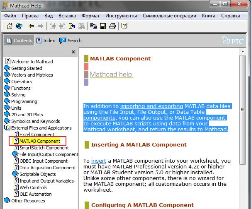Open the Книга menu
The width and height of the screenshot is (251, 209).
click(x=209, y=16)
